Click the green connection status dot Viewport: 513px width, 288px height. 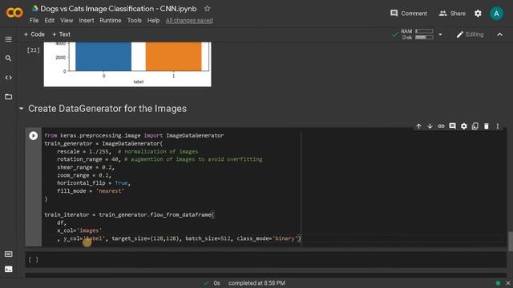pos(498,283)
